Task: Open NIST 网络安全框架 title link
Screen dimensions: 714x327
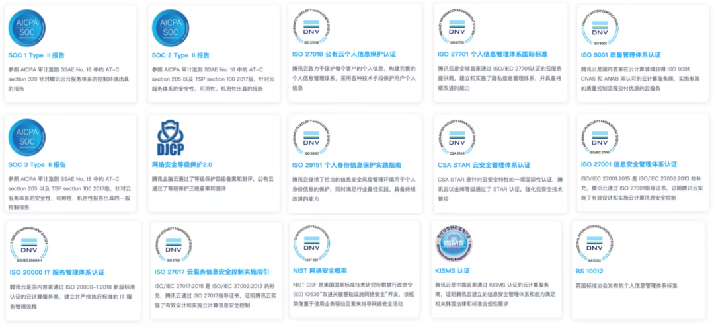Action: pyautogui.click(x=320, y=271)
